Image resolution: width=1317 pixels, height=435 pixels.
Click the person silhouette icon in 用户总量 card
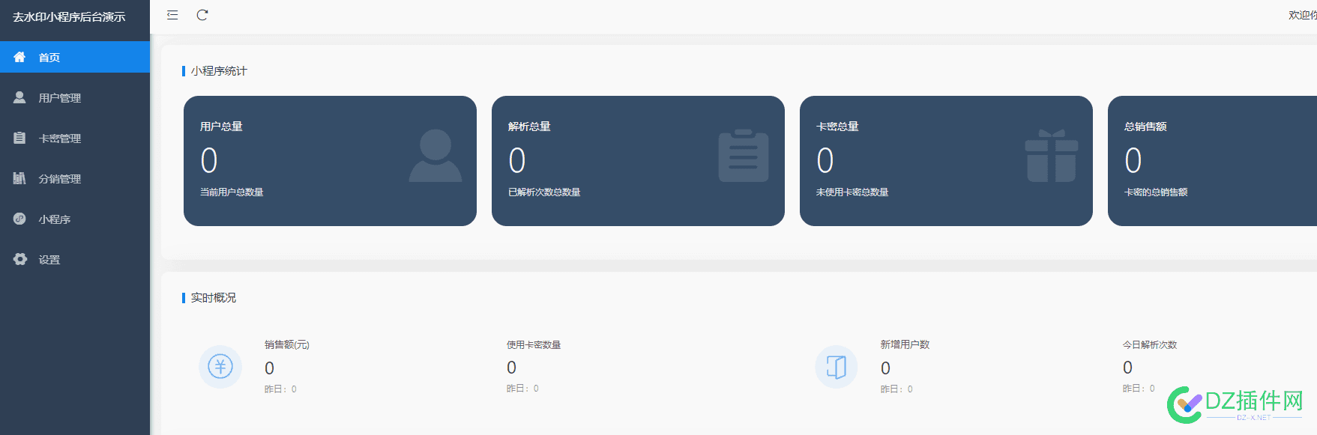pyautogui.click(x=436, y=156)
